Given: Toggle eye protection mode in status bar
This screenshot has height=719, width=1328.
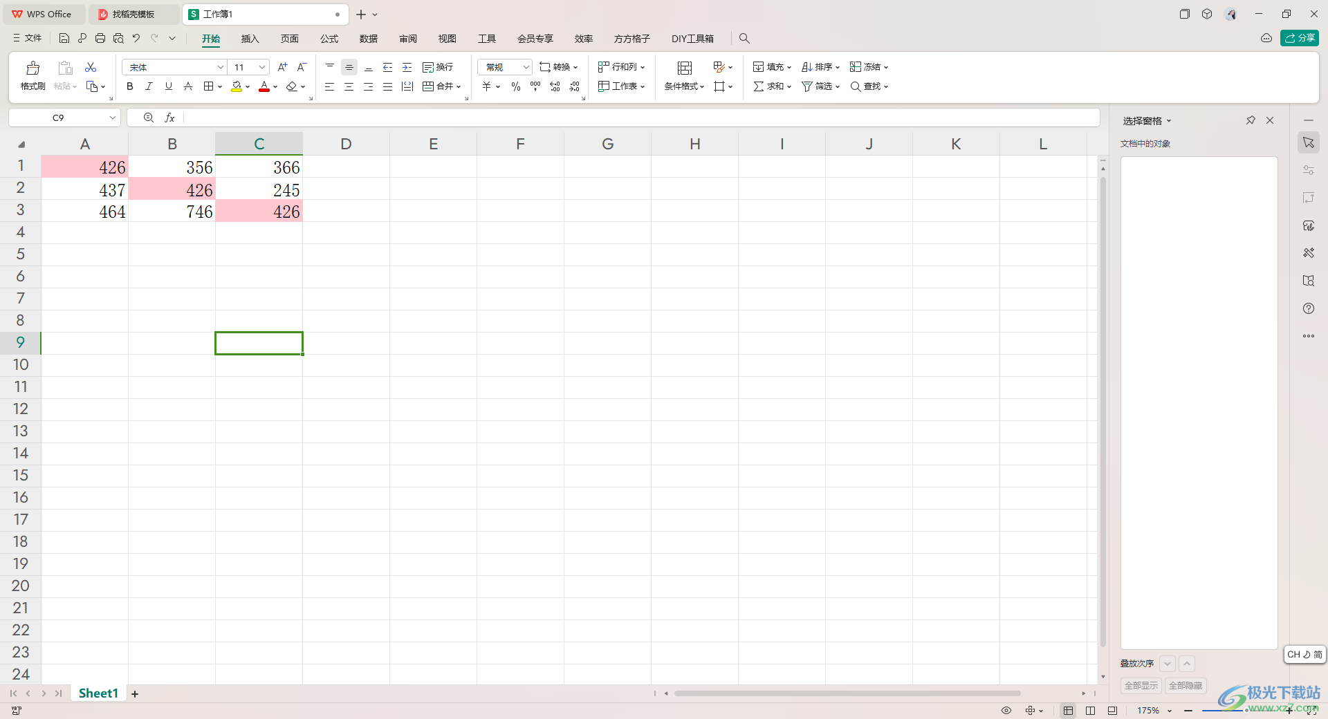Looking at the screenshot, I should click(1006, 711).
